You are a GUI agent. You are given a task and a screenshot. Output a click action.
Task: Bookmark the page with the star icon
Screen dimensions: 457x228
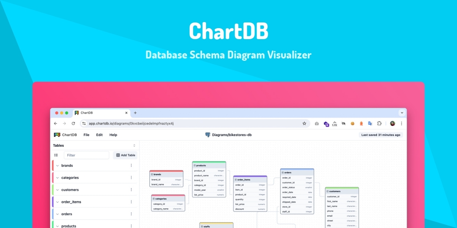tap(304, 123)
